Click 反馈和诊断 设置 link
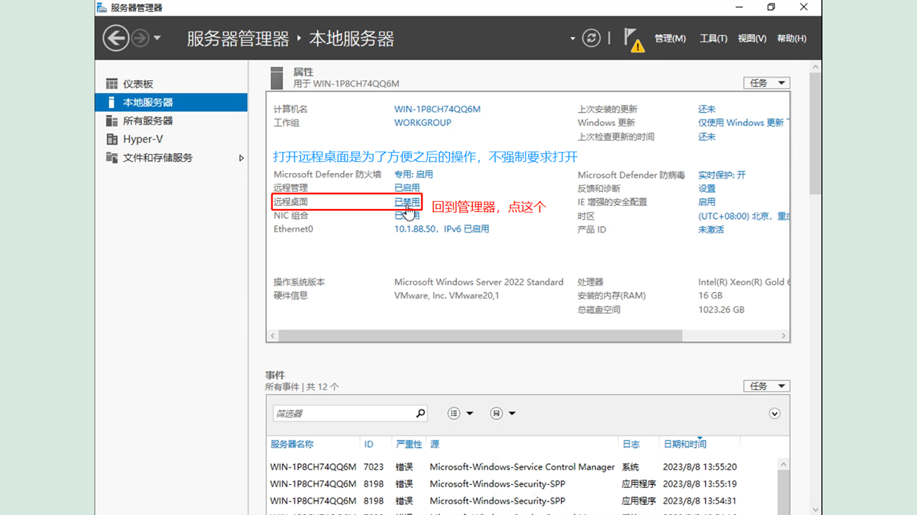 point(706,189)
